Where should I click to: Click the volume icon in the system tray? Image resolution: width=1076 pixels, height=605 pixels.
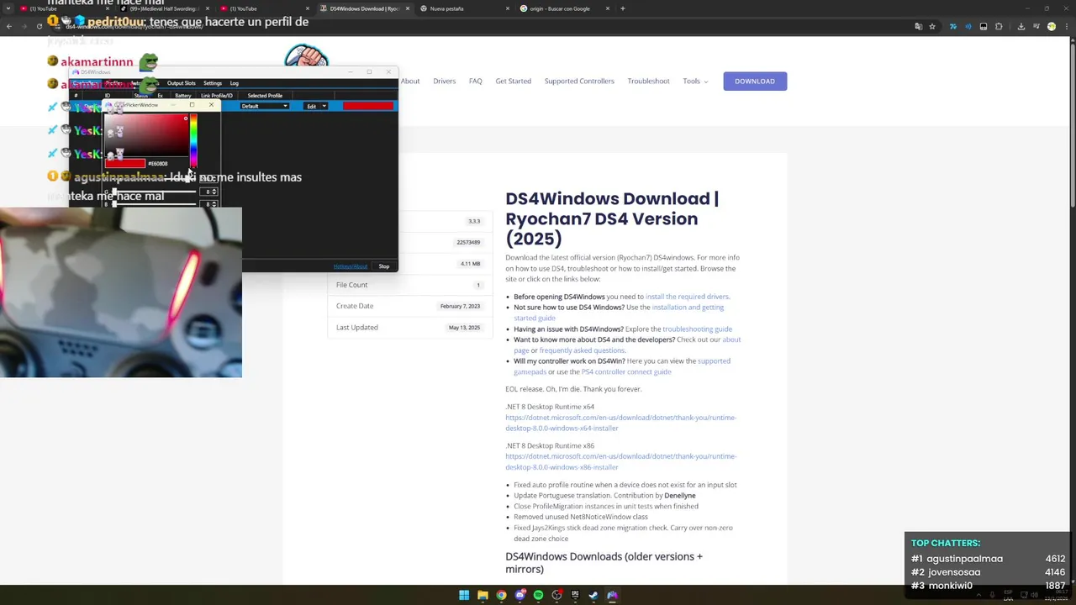tap(1035, 595)
